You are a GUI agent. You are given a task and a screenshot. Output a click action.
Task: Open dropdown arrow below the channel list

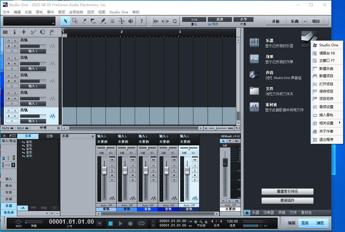pos(47,213)
